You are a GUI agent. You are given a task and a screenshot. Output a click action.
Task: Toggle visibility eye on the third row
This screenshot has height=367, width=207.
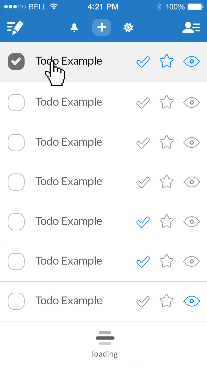[191, 142]
